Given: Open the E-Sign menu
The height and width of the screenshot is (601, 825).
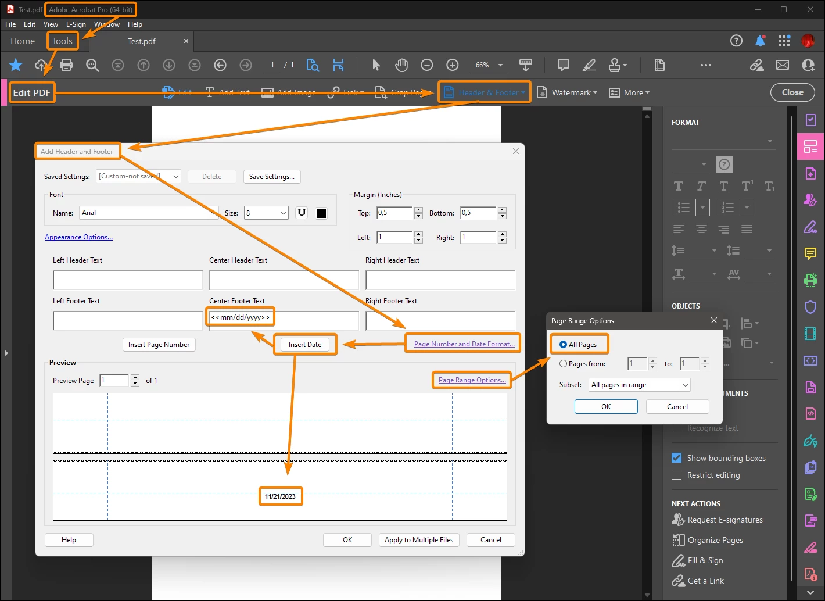Looking at the screenshot, I should [76, 24].
